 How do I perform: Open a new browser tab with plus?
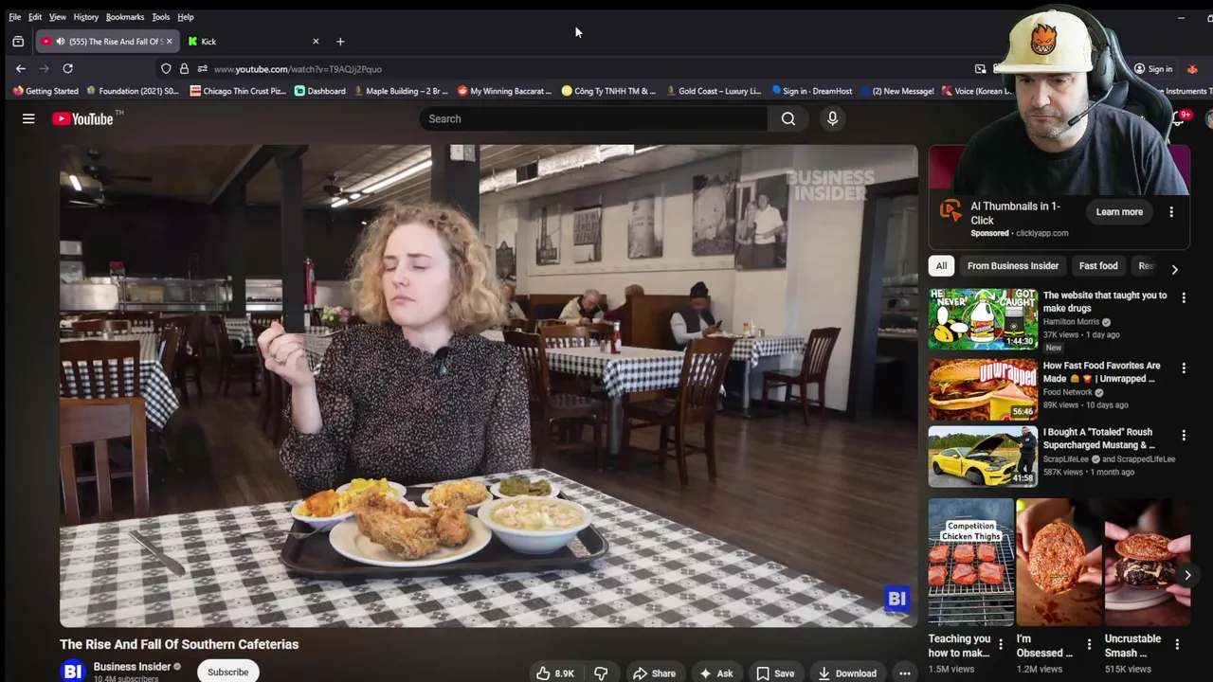340,41
